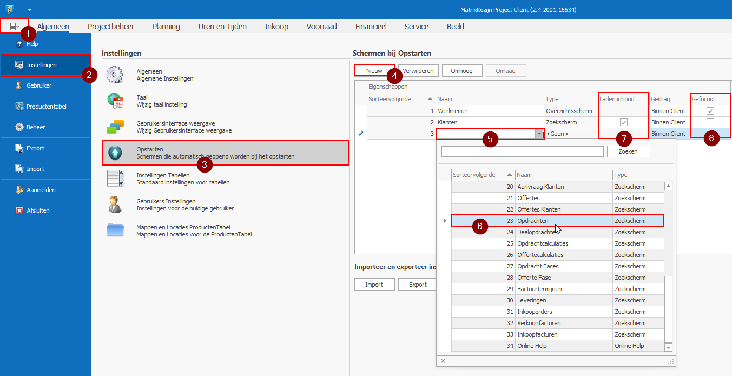
Task: Click the Import button below the grid
Action: point(374,285)
